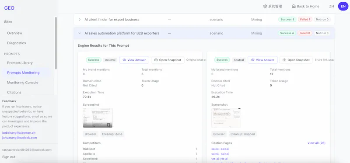350x163 pixels.
Task: Click Failed 1 badge on AI client finder row
Action: tap(305, 19)
